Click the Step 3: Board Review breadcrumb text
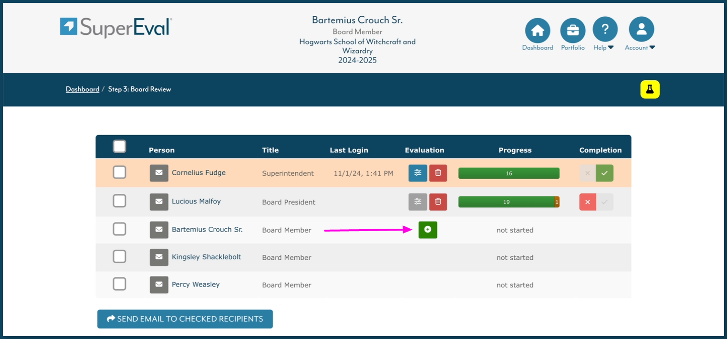This screenshot has height=339, width=727. 139,89
